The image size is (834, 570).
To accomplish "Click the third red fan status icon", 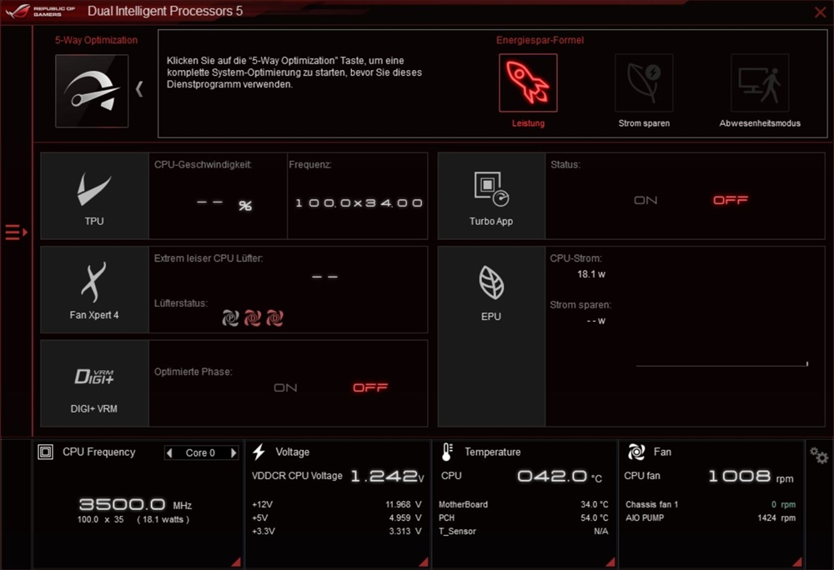I will click(x=274, y=318).
